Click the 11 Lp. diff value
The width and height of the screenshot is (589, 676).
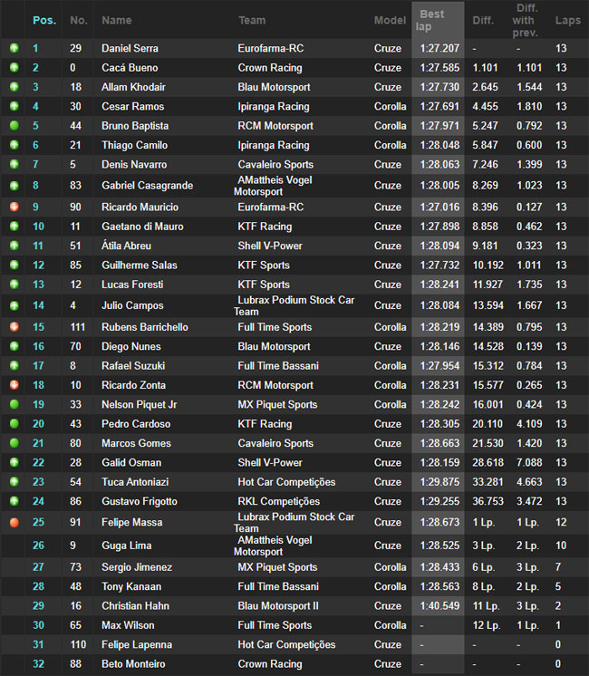coord(486,605)
